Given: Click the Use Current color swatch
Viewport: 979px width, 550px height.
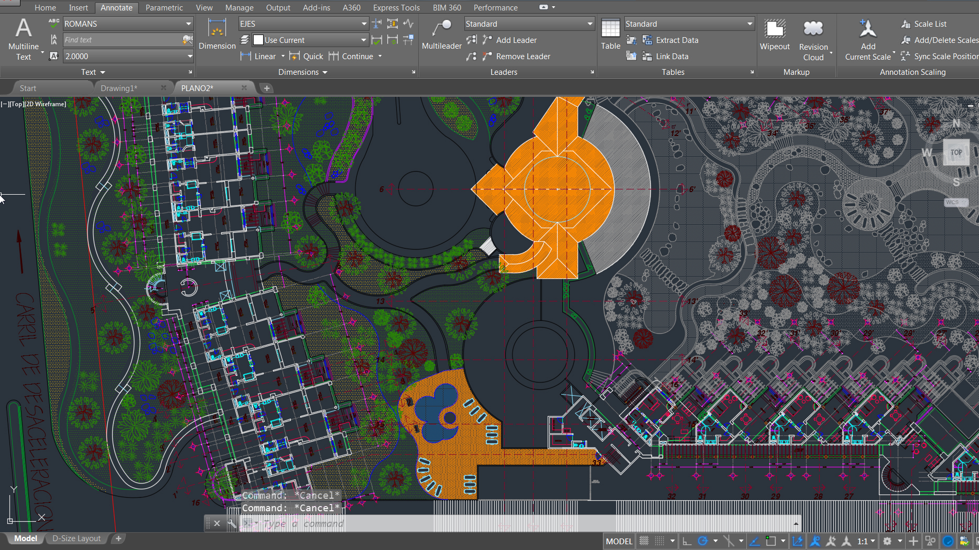Looking at the screenshot, I should point(258,40).
